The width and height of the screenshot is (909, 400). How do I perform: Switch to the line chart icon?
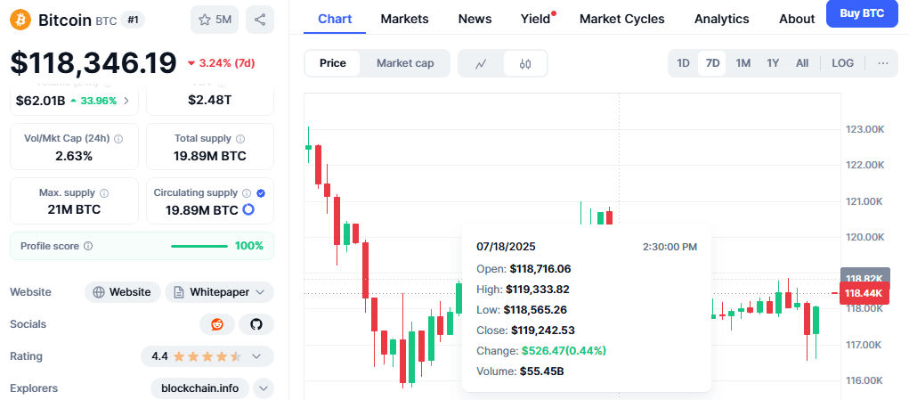click(481, 63)
